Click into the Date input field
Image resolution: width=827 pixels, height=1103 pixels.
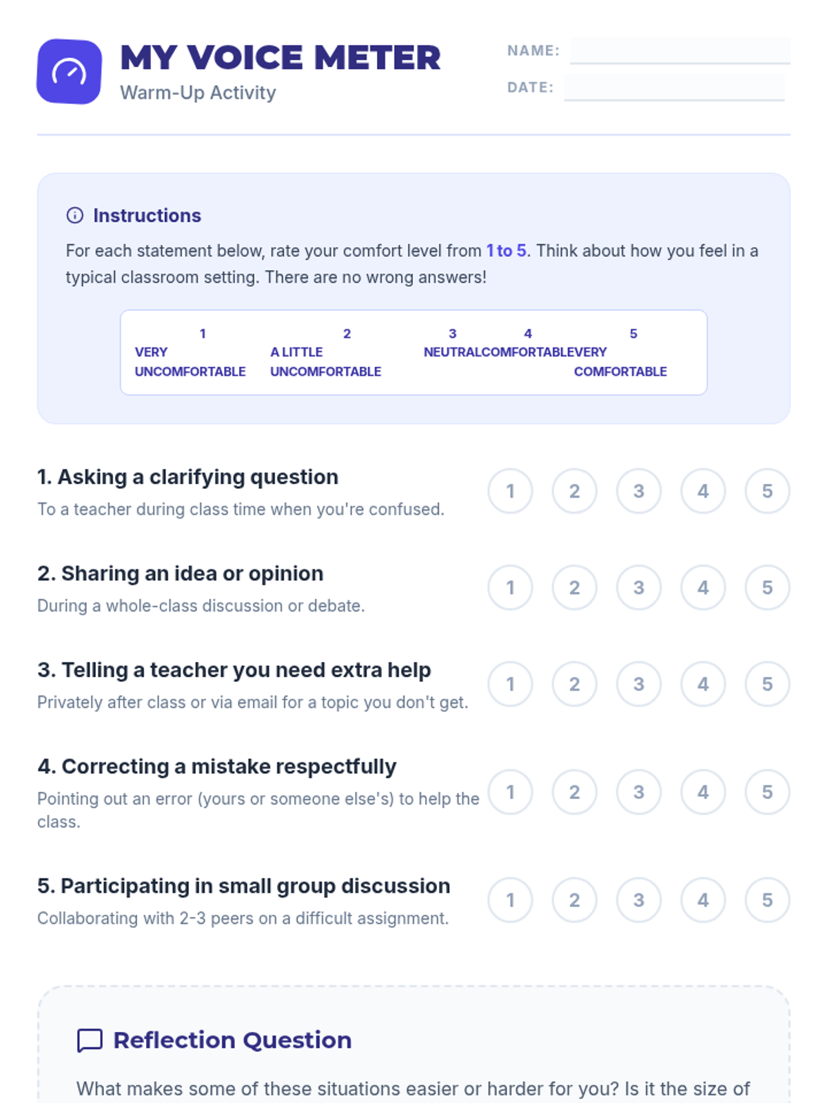click(674, 88)
